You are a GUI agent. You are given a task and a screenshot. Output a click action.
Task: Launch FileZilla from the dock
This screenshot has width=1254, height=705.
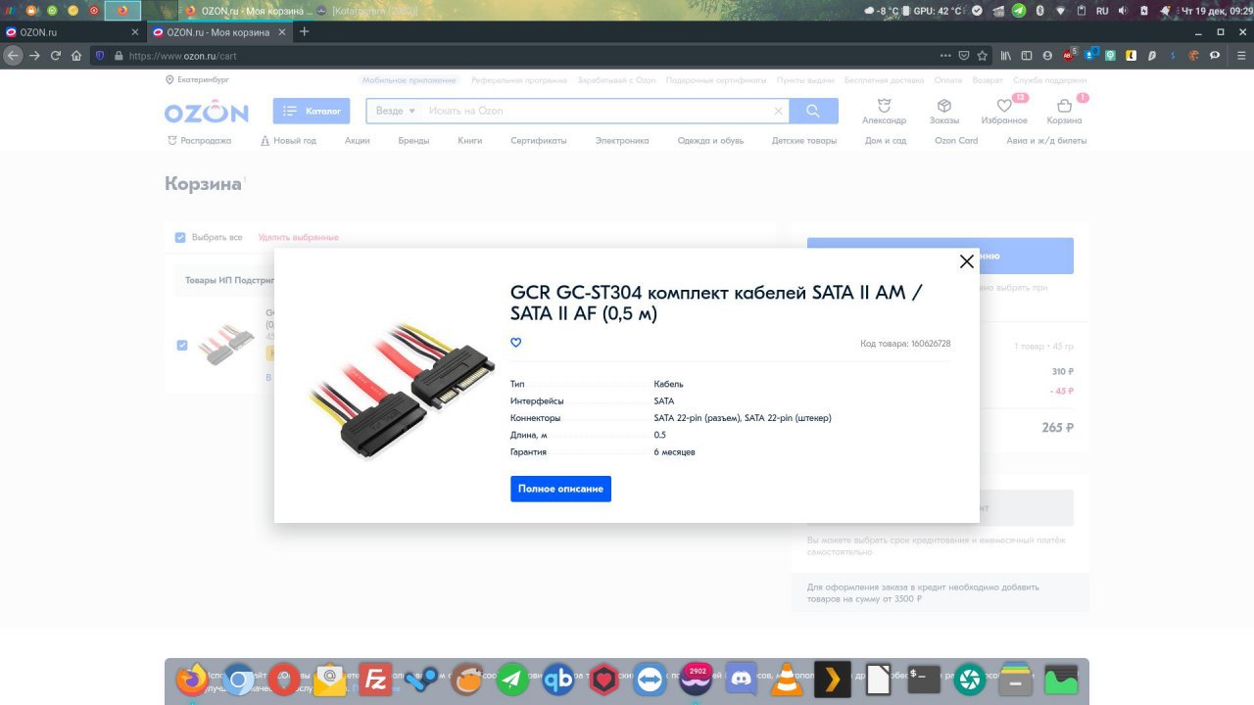375,680
